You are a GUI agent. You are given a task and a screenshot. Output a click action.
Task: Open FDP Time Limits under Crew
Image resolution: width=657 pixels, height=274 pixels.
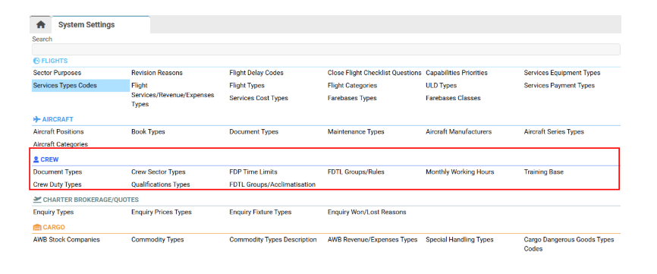[x=253, y=172]
